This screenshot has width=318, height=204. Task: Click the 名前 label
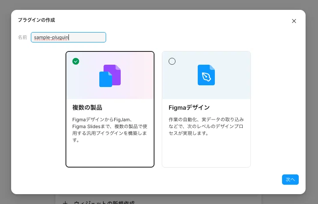22,37
